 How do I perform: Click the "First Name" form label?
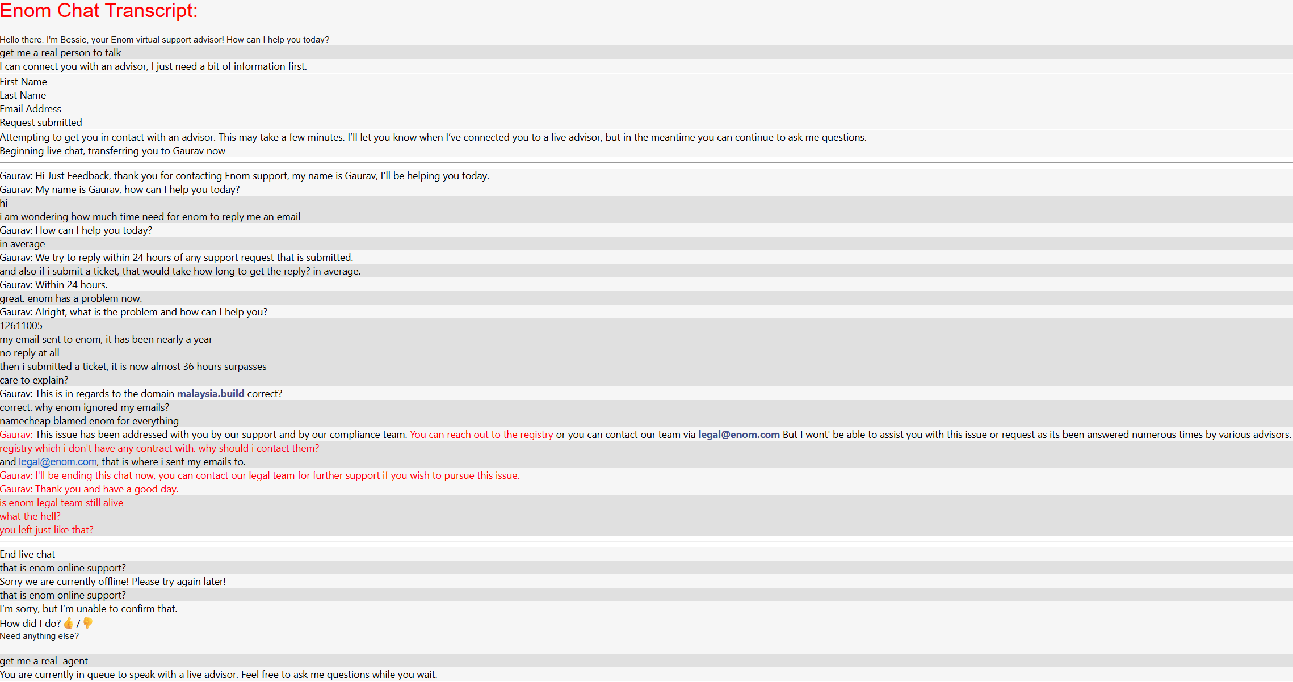click(x=23, y=82)
